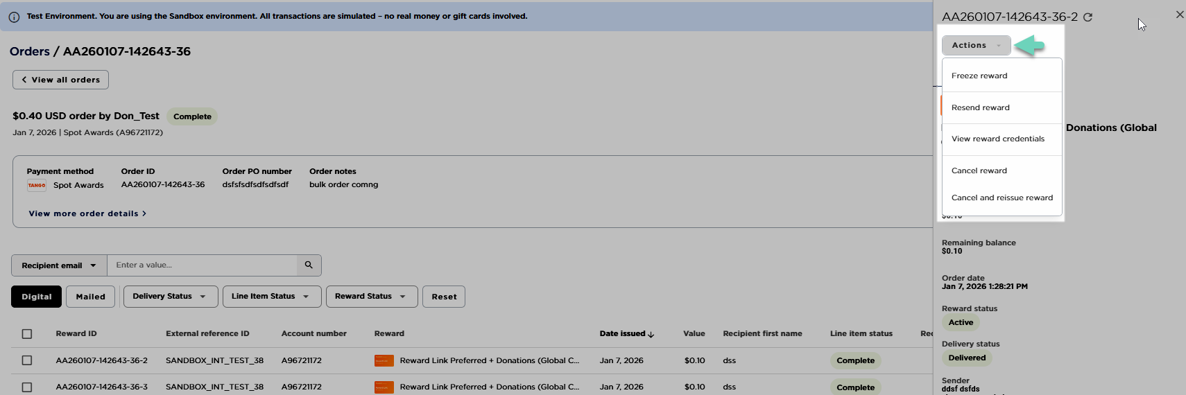The image size is (1186, 395).
Task: Toggle the select-all rewards checkbox in header
Action: (27, 334)
